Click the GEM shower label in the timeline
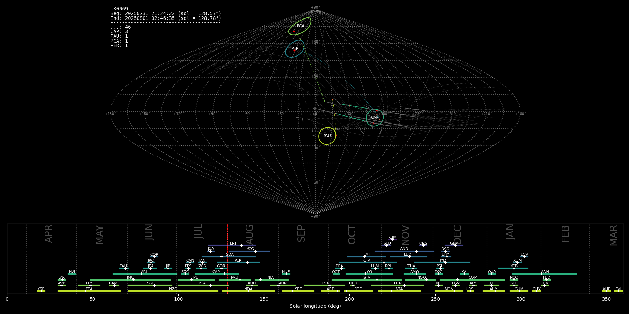629x314 pixels. click(x=454, y=244)
